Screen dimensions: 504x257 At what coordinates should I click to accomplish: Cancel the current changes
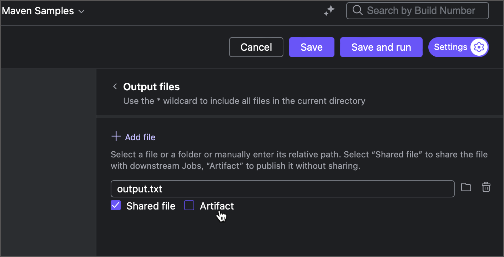tap(256, 47)
